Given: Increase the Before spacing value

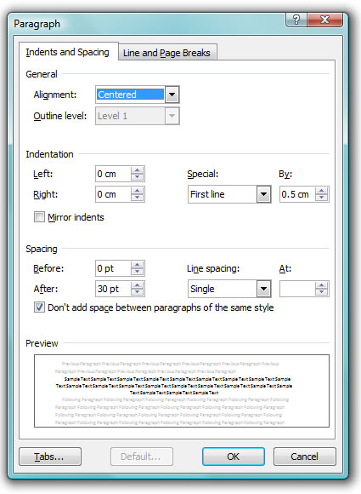Looking at the screenshot, I should pos(138,265).
